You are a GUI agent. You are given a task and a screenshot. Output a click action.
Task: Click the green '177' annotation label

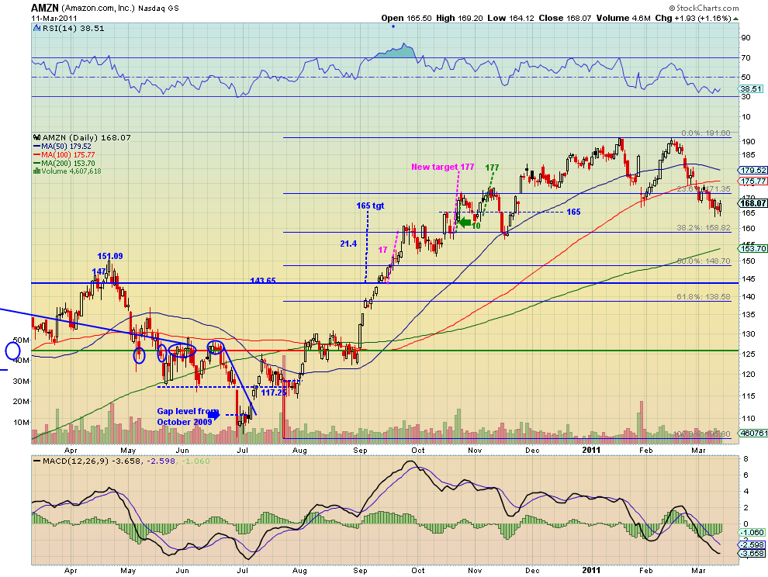click(x=492, y=168)
